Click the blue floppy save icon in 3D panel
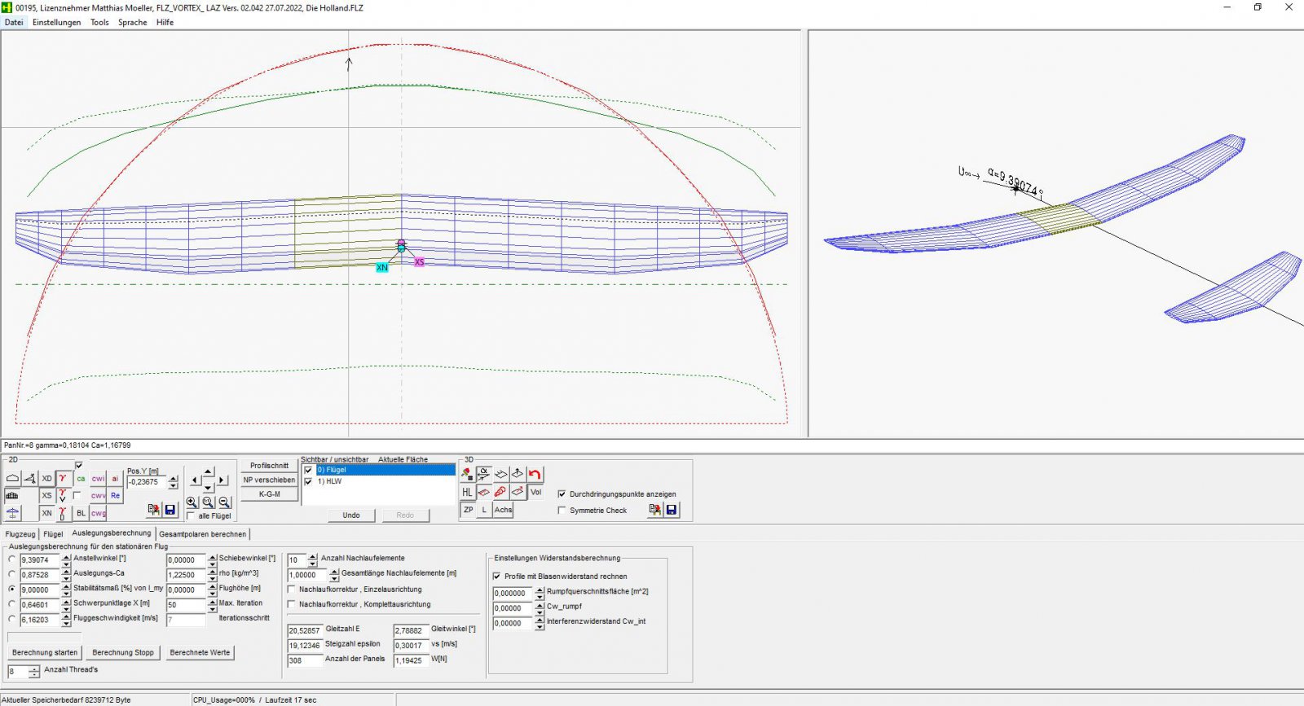Viewport: 1304px width, 706px height. point(672,510)
